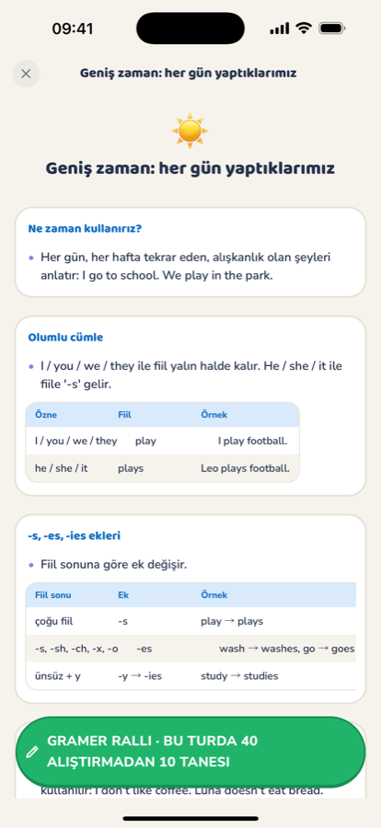
Task: Tap the 'Fiil sonu' column header
Action: coord(52,595)
